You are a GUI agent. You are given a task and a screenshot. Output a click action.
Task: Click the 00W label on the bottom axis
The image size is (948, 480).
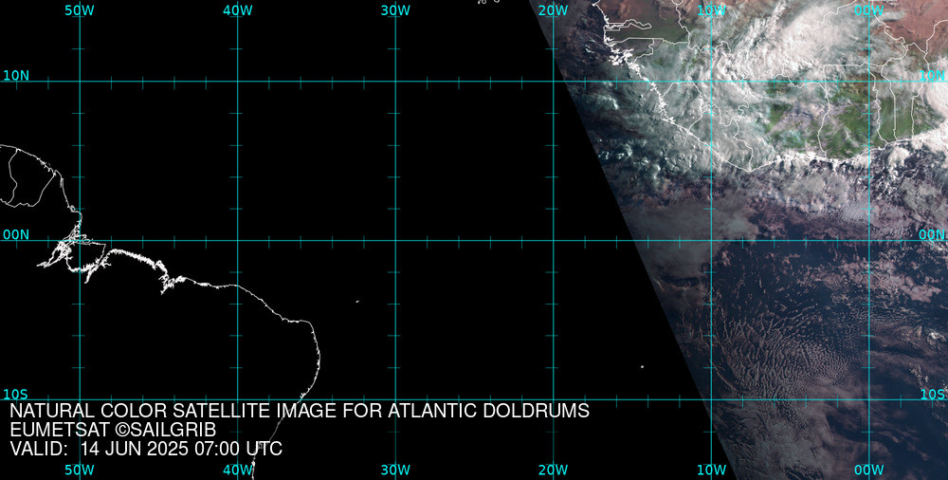click(869, 471)
